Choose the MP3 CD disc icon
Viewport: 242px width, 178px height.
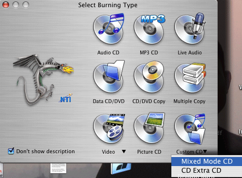149,29
